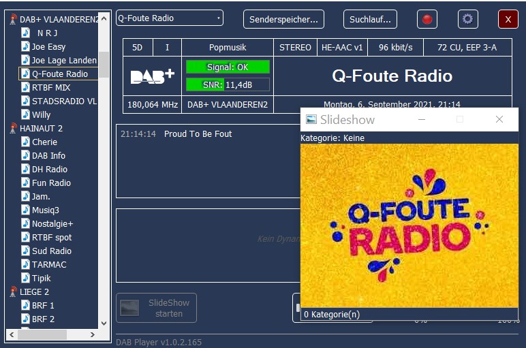526x348 pixels.
Task: Click the music note icon beside TARMAC
Action: [x=25, y=264]
